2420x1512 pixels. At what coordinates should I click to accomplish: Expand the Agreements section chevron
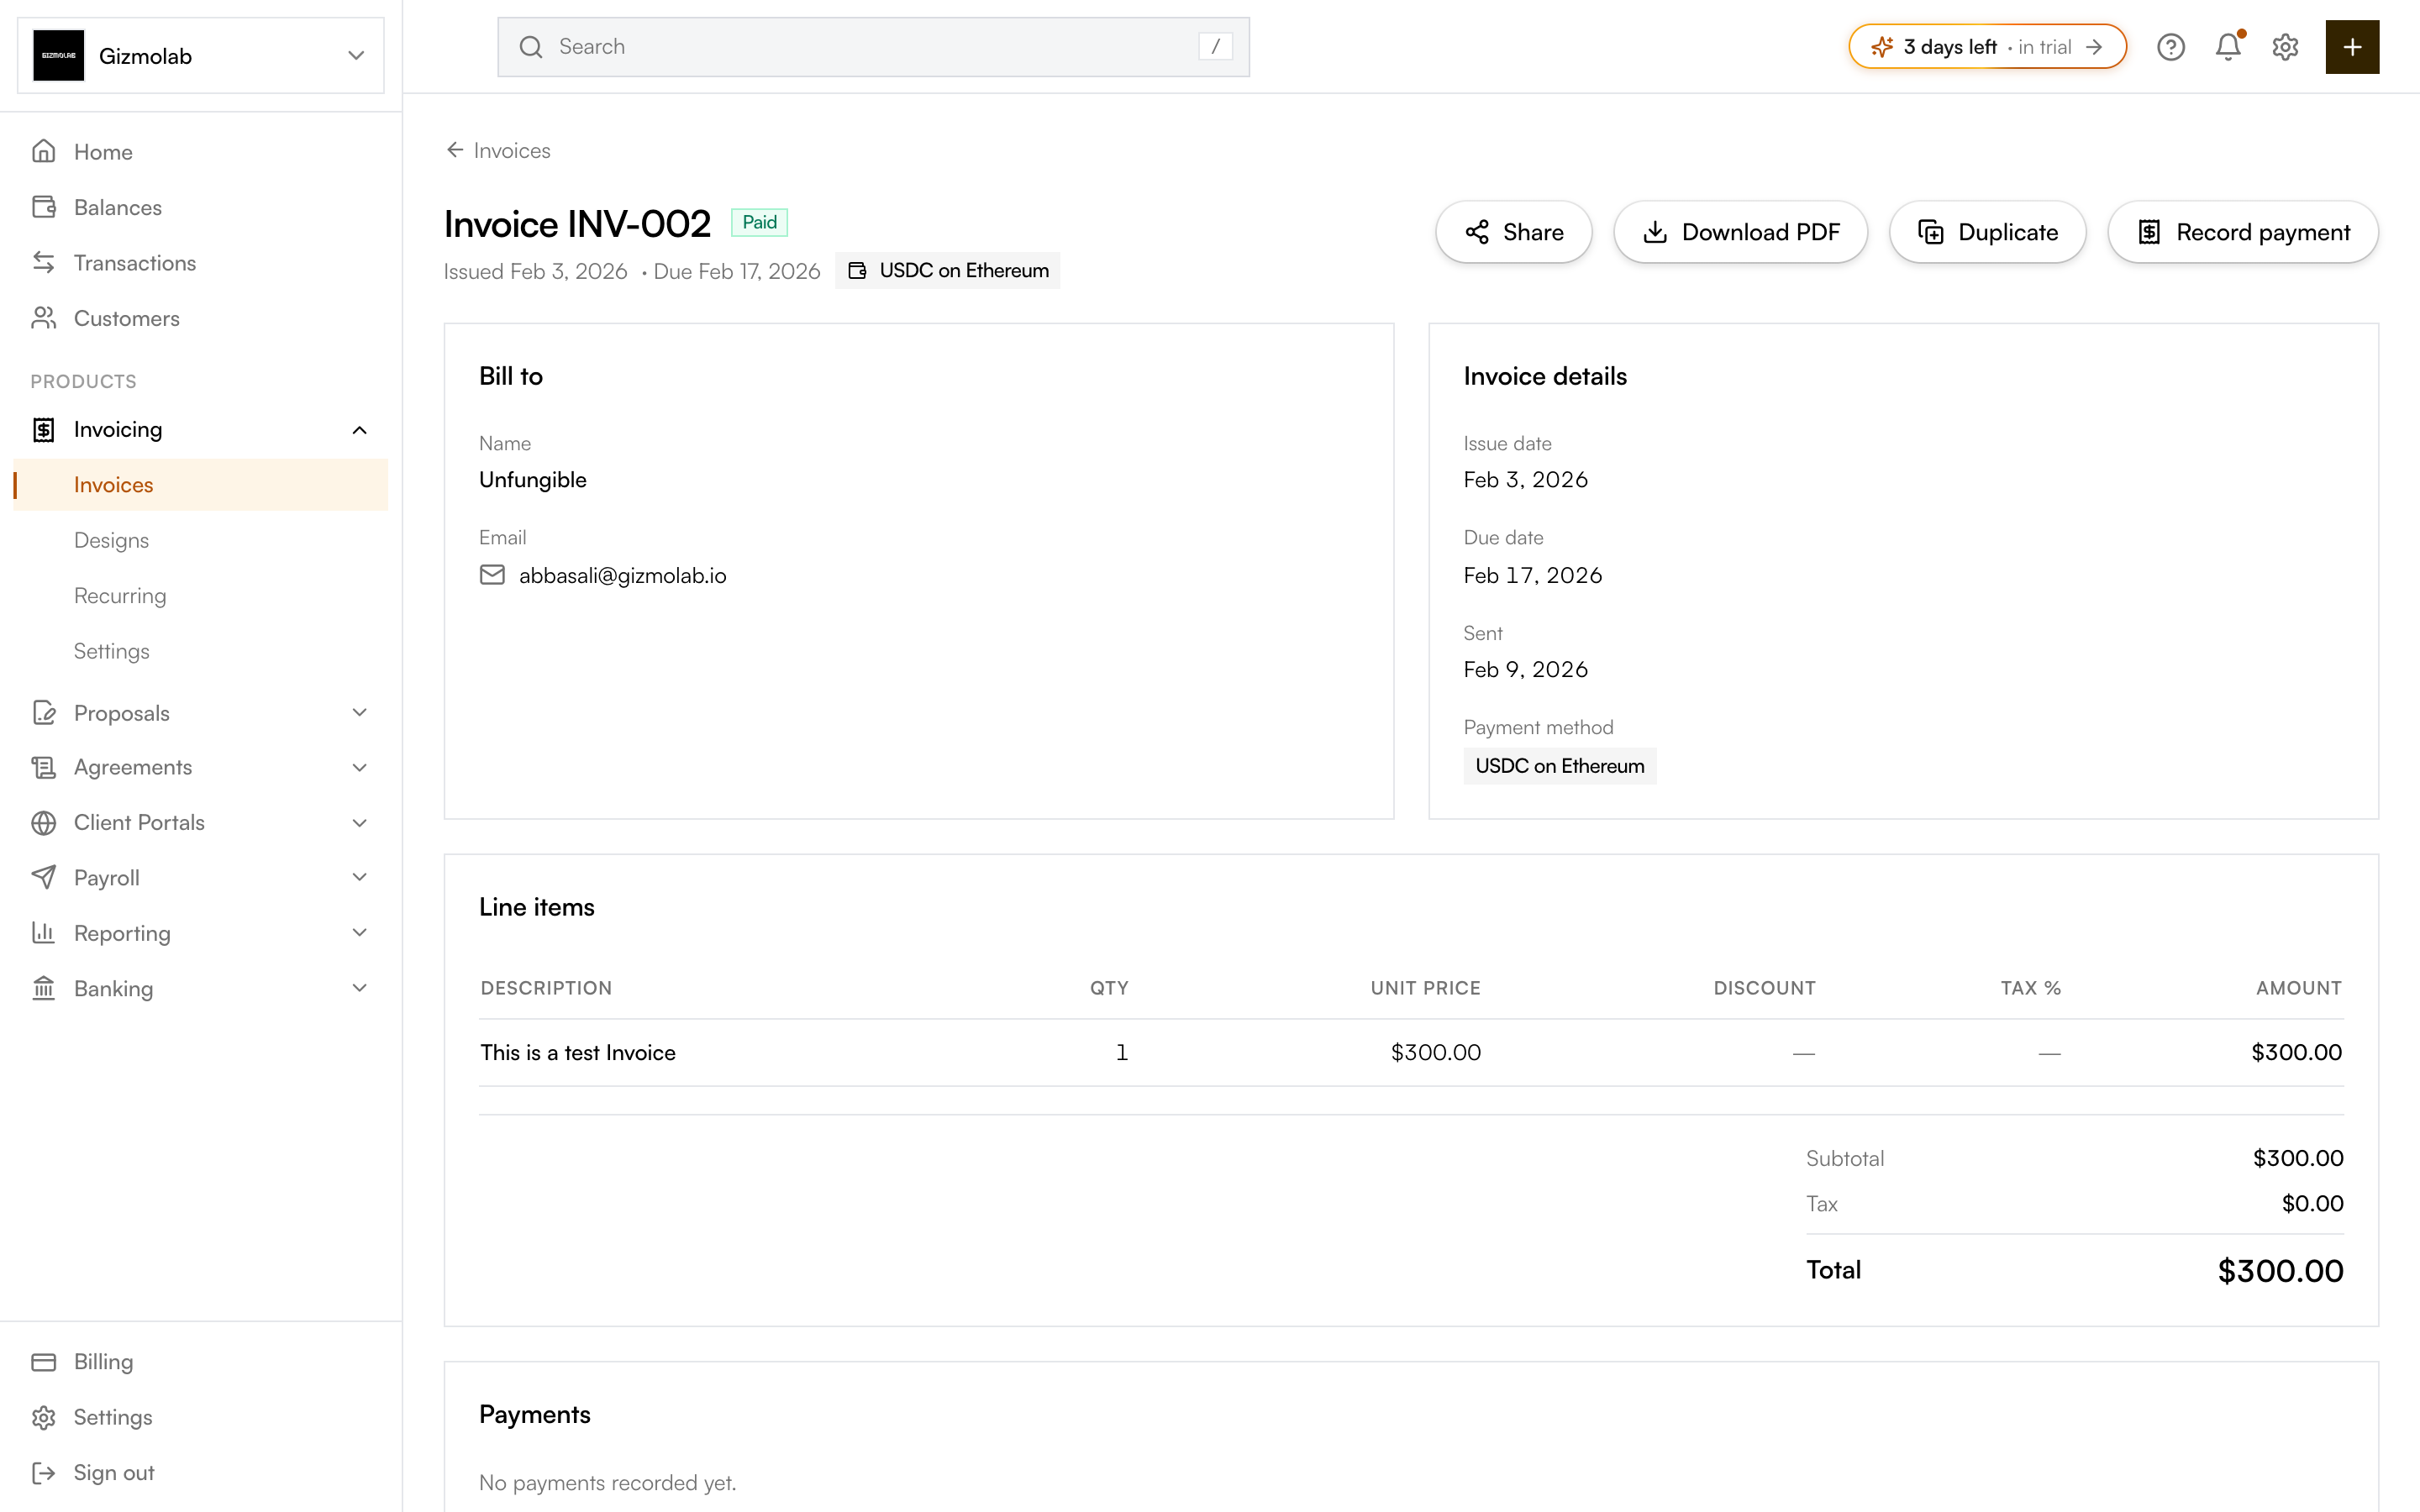(x=360, y=767)
